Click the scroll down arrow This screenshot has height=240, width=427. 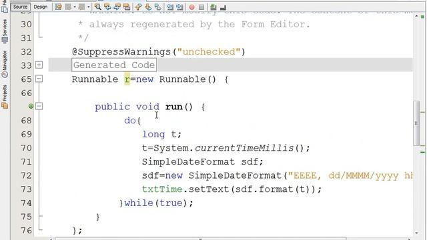(x=416, y=233)
